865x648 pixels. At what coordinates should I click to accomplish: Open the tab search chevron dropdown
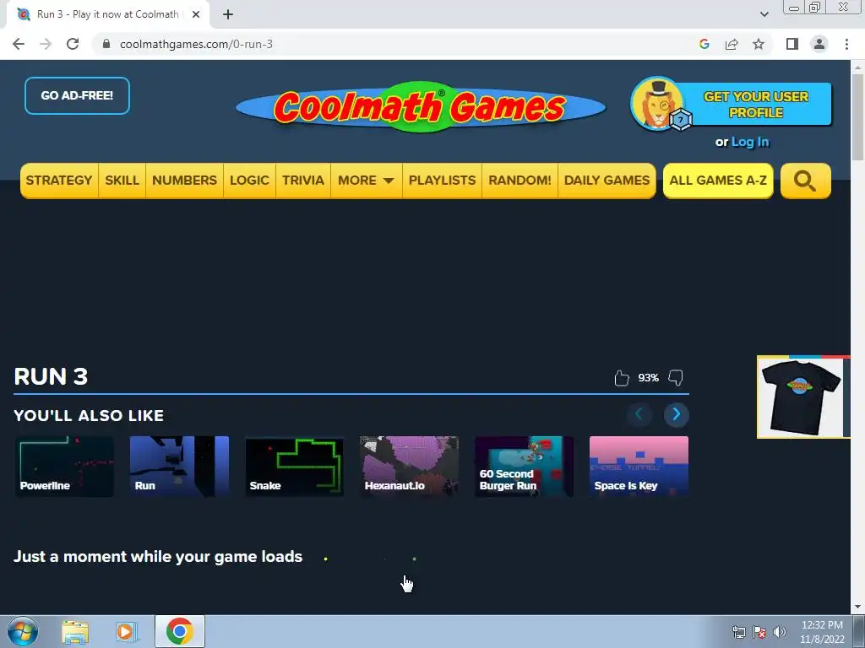[764, 14]
